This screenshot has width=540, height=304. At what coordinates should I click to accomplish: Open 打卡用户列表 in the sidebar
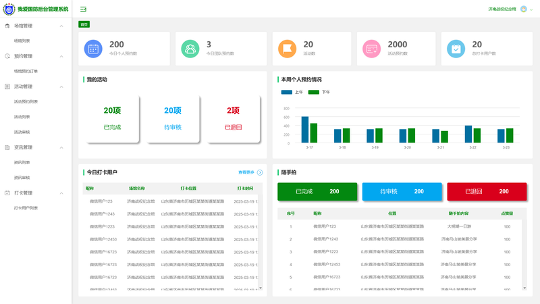pos(26,208)
